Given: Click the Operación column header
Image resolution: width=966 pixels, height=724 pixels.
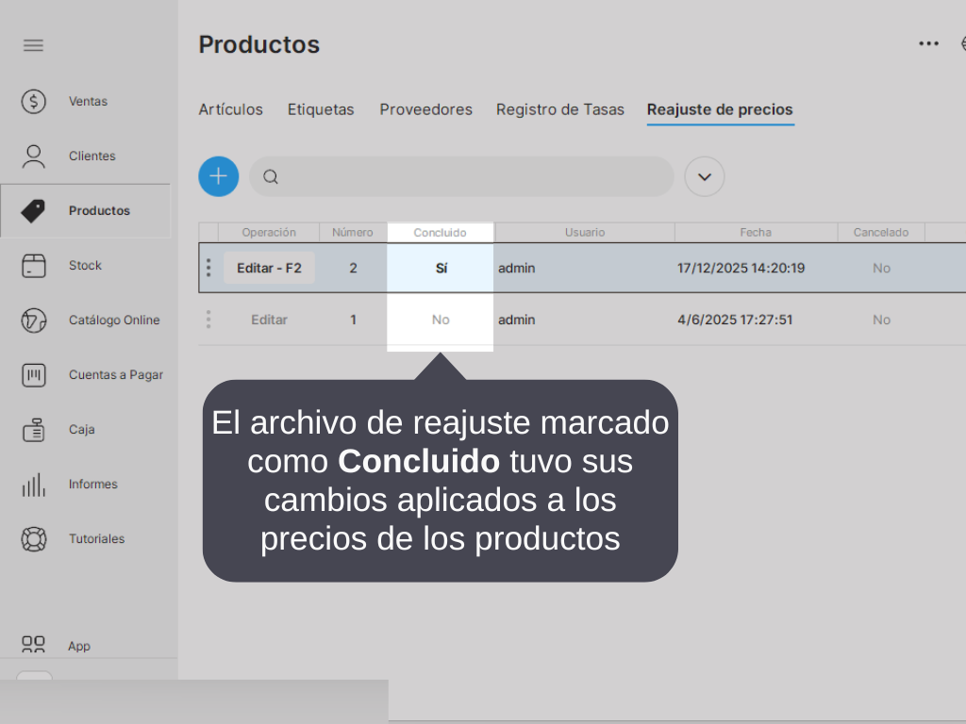Looking at the screenshot, I should (269, 232).
